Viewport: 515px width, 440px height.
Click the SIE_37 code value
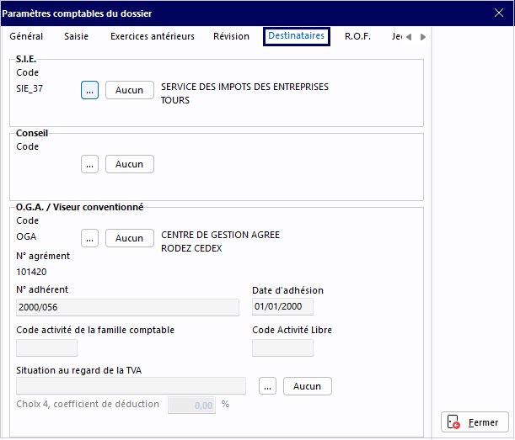[30, 88]
